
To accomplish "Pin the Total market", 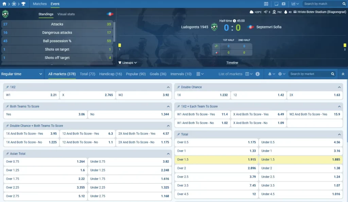I will point(178,134).
